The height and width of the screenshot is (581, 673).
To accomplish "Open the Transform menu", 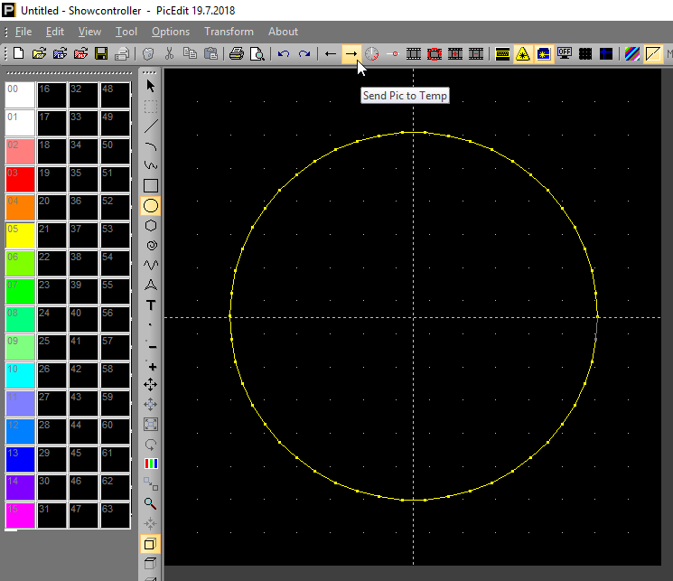I will coord(229,32).
